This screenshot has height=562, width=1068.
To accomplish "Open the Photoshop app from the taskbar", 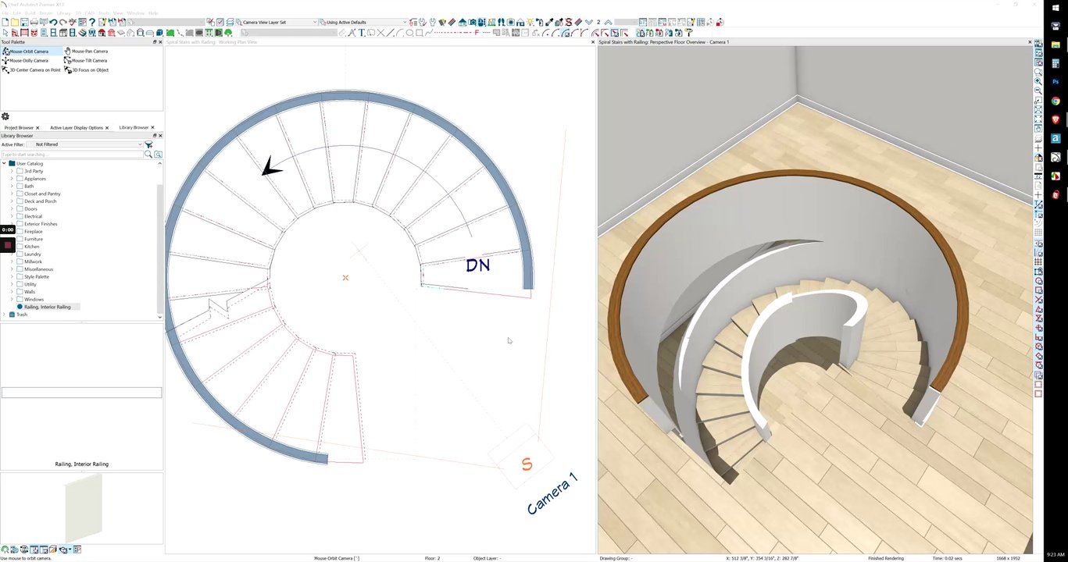I will point(1055,82).
